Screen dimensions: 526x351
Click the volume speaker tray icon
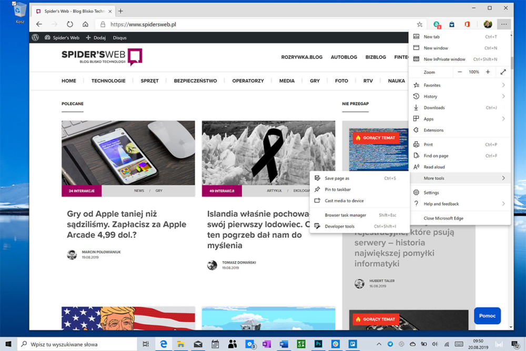click(435, 344)
